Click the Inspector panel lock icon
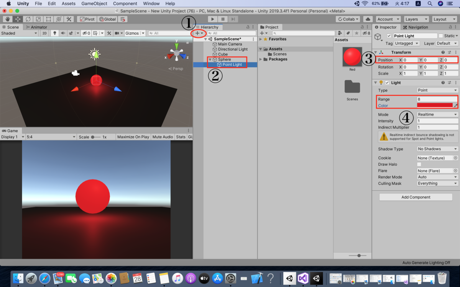Screen dimensions: 460x287 click(450, 27)
